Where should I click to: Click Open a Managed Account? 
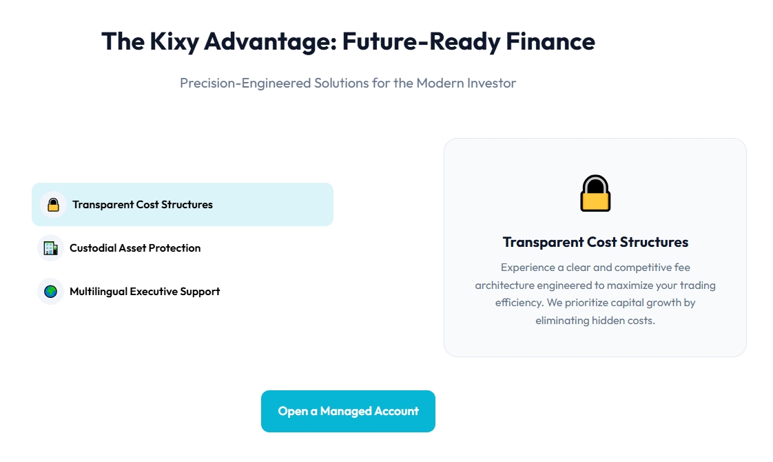coord(348,411)
